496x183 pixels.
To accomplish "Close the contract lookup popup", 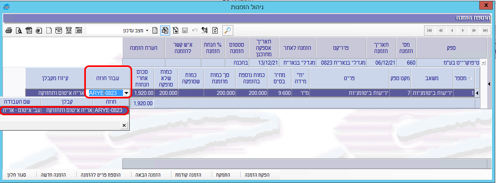I will 124,125.
